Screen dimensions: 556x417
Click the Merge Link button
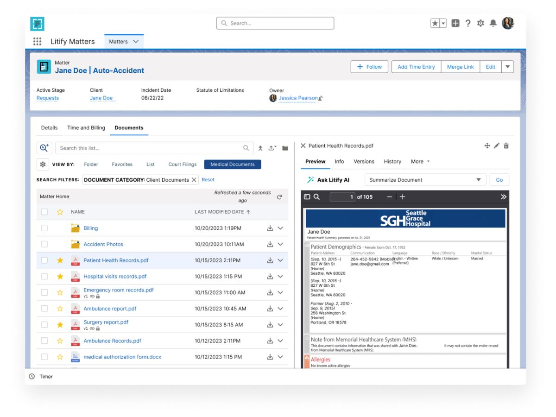pyautogui.click(x=461, y=67)
